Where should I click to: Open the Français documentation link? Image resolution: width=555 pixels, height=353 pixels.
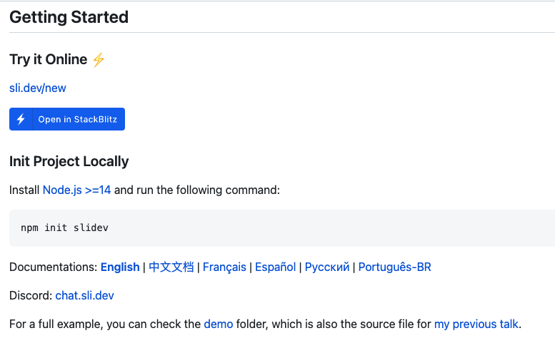(224, 267)
